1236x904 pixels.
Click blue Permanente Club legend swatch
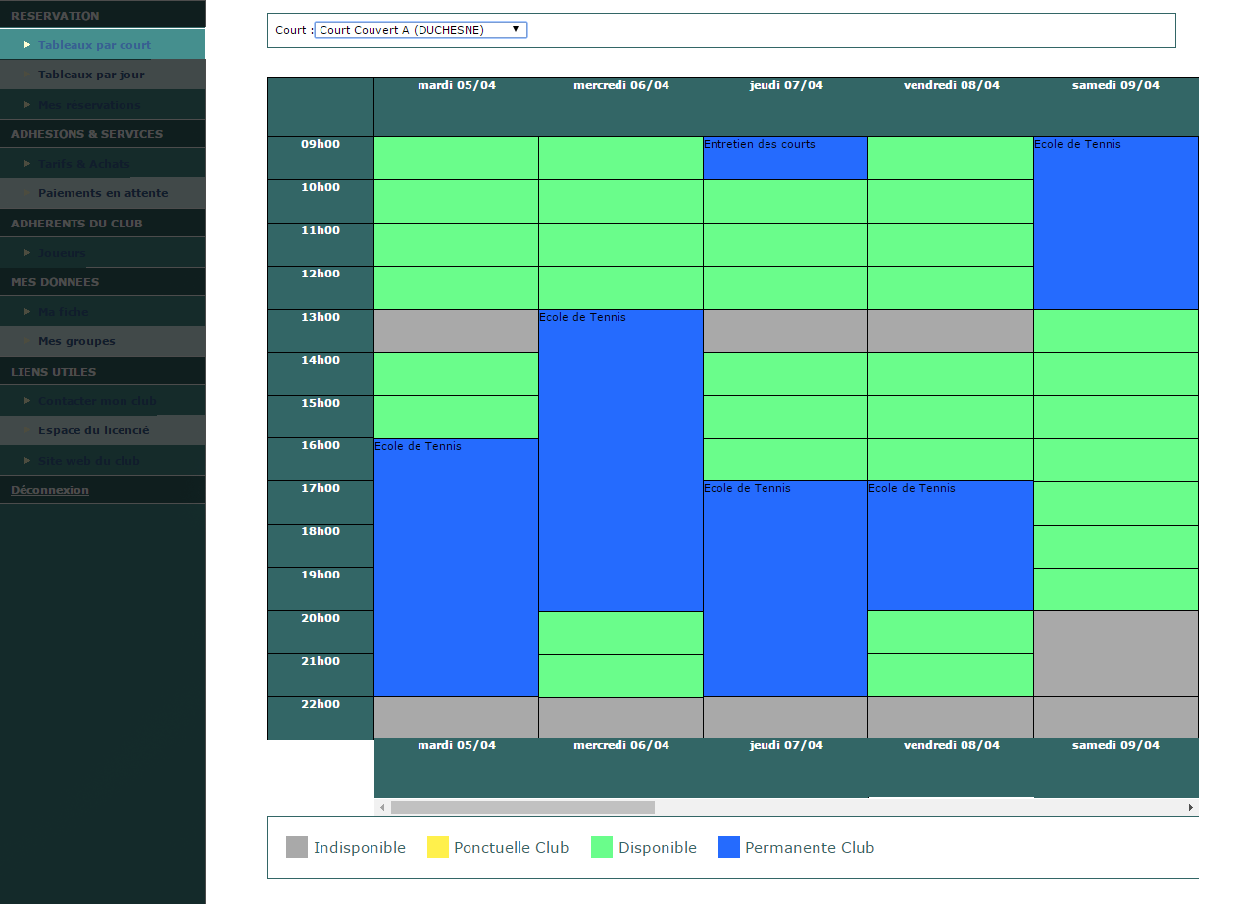click(x=728, y=848)
